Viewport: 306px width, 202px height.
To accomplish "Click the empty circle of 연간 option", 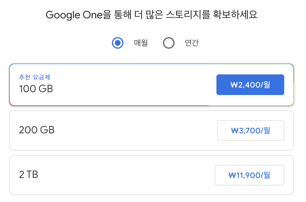I will click(x=169, y=43).
